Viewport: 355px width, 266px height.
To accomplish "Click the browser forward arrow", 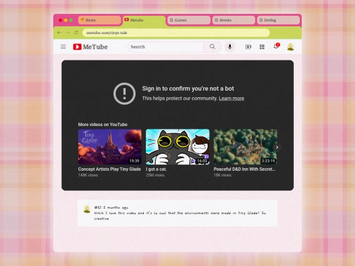I will pyautogui.click(x=68, y=33).
